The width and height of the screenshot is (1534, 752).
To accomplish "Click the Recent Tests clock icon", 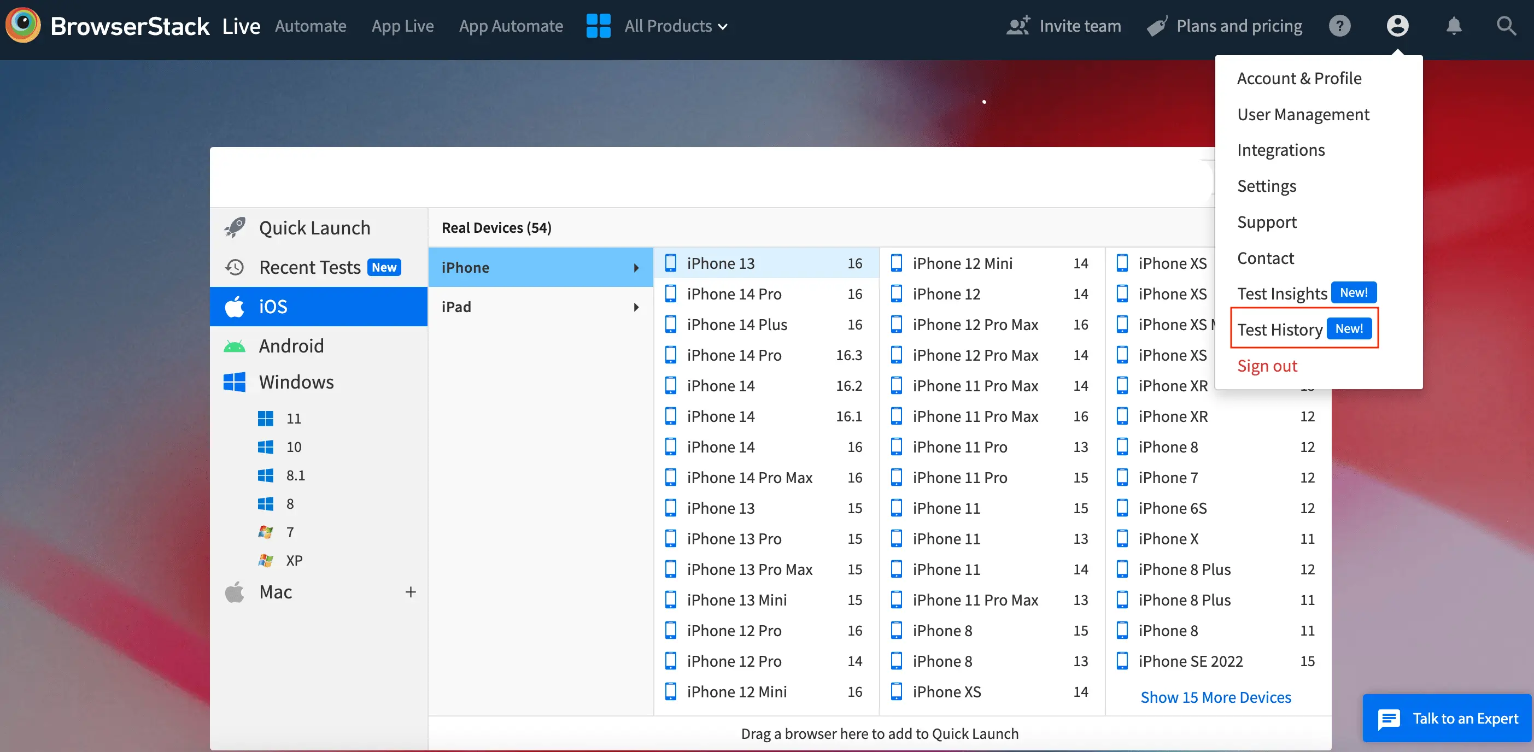I will pyautogui.click(x=235, y=267).
